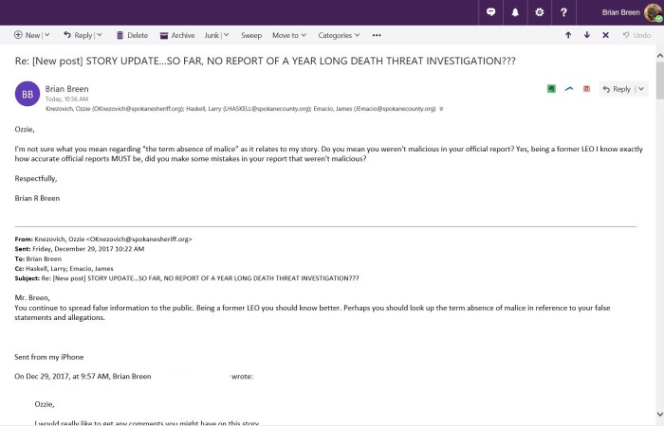Open the Skype chat icon in header
Screen dimensions: 664x426
(490, 12)
